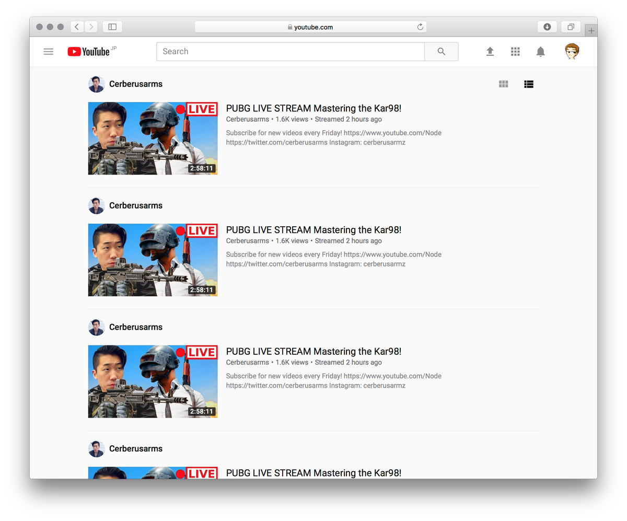The width and height of the screenshot is (627, 521).
Task: Open the upload video icon
Action: click(x=490, y=51)
